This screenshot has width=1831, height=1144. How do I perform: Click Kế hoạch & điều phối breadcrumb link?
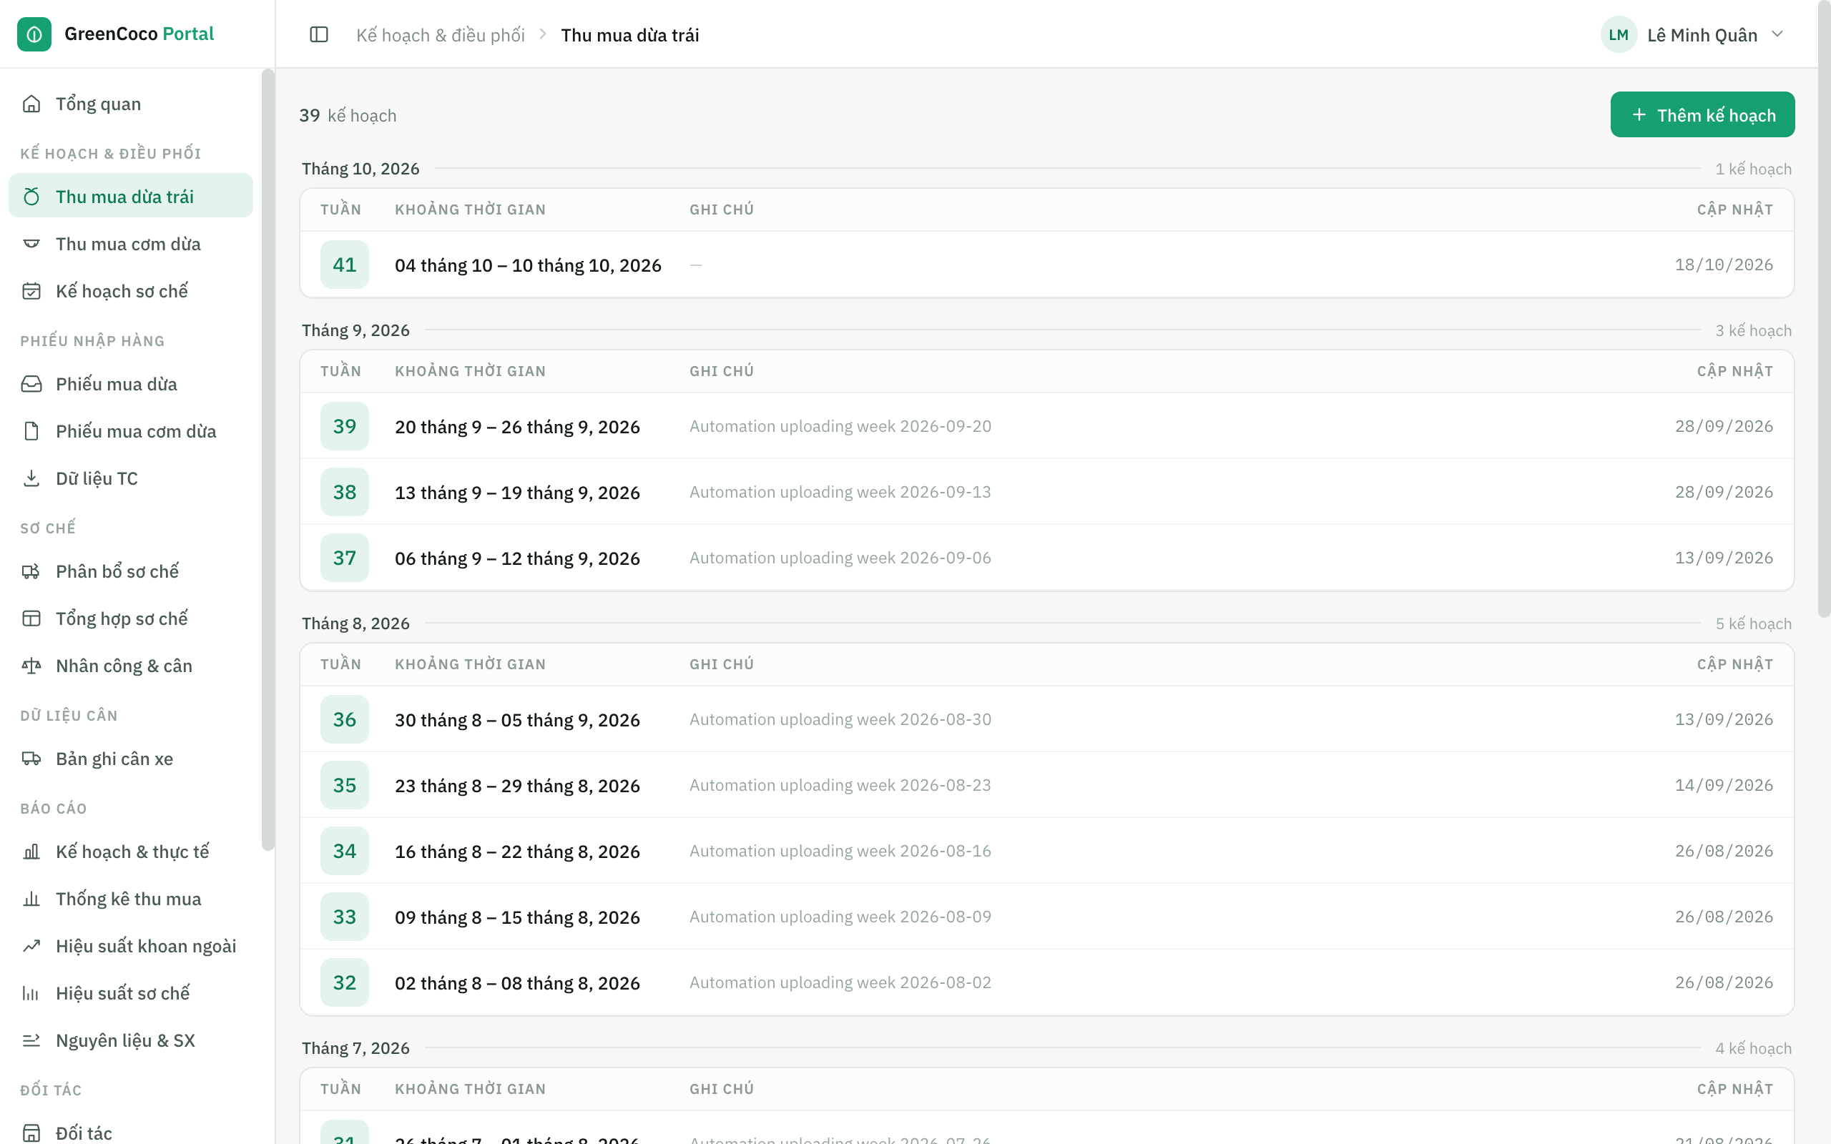(x=441, y=35)
